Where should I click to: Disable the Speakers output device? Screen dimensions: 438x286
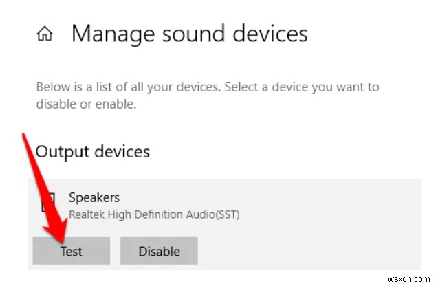point(159,251)
